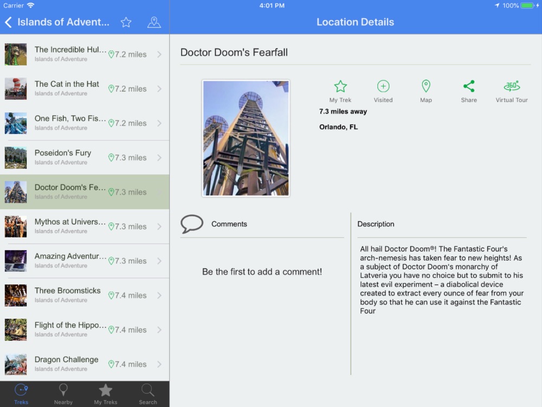Viewport: 542px width, 407px height.
Task: Tap location pin beside Poseidon's Fury 7.3 miles
Action: tap(111, 157)
